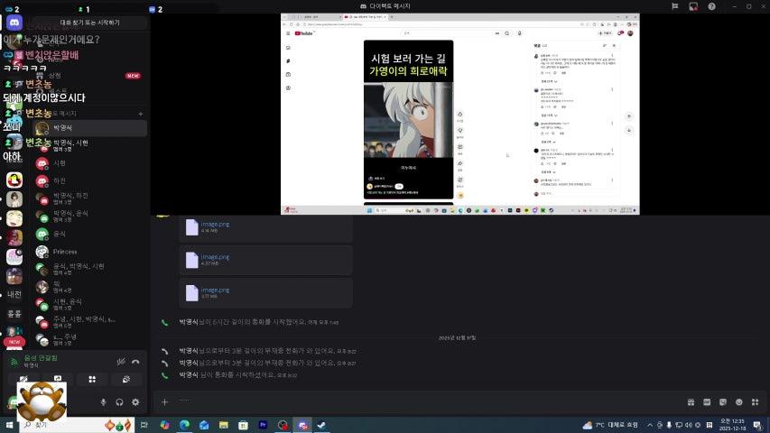Click the find or start conversation search box
The height and width of the screenshot is (433, 770).
[x=90, y=23]
